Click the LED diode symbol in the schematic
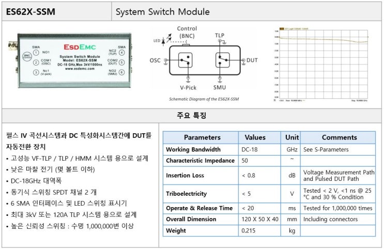The width and height of the screenshot is (384, 249). pos(164,41)
